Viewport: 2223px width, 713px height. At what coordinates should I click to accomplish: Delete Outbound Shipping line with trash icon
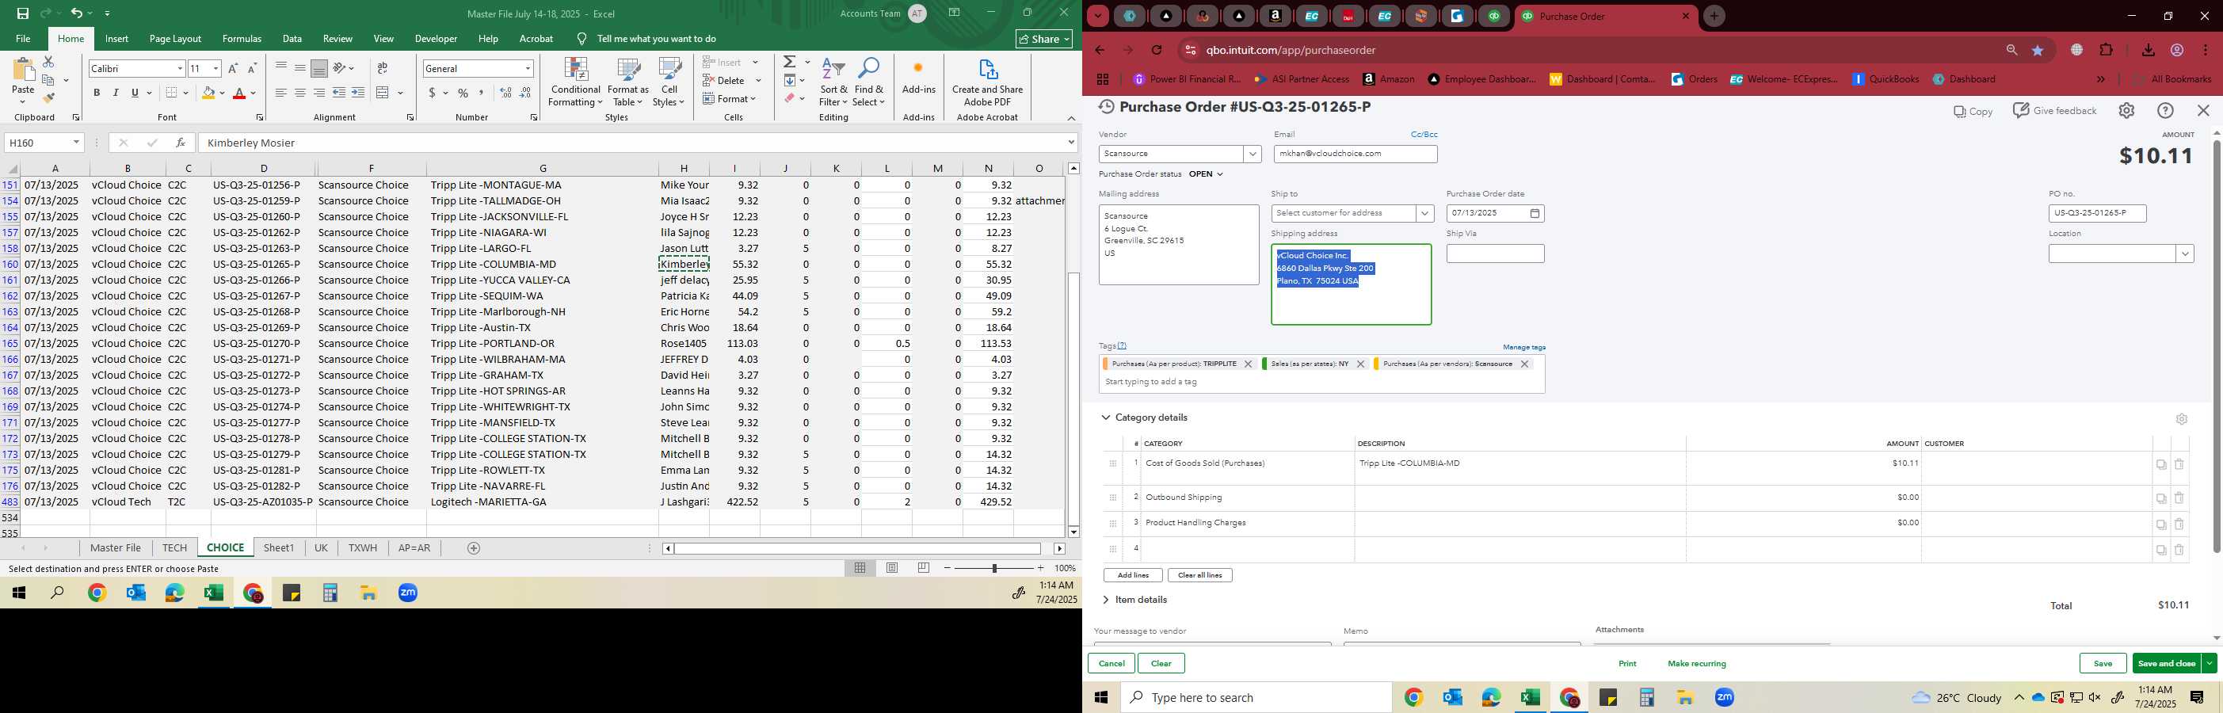pyautogui.click(x=2179, y=498)
